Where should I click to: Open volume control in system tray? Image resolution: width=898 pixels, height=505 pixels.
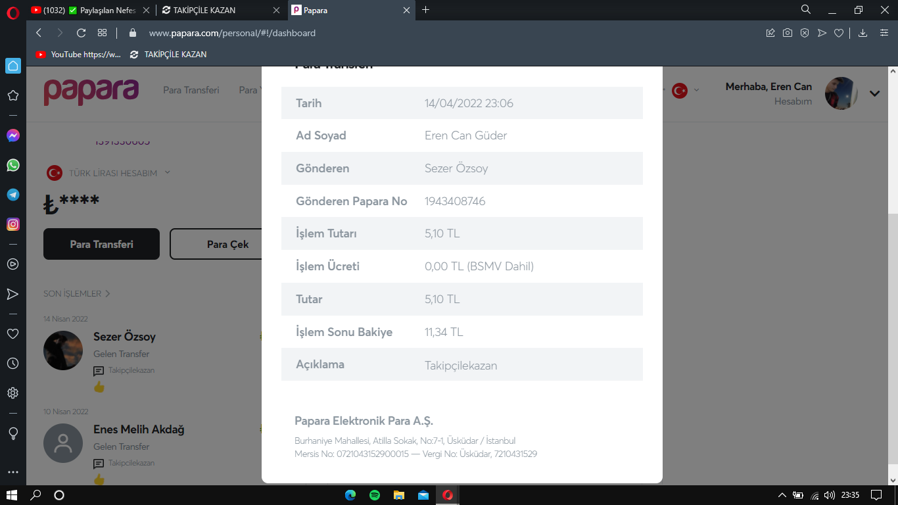(830, 495)
